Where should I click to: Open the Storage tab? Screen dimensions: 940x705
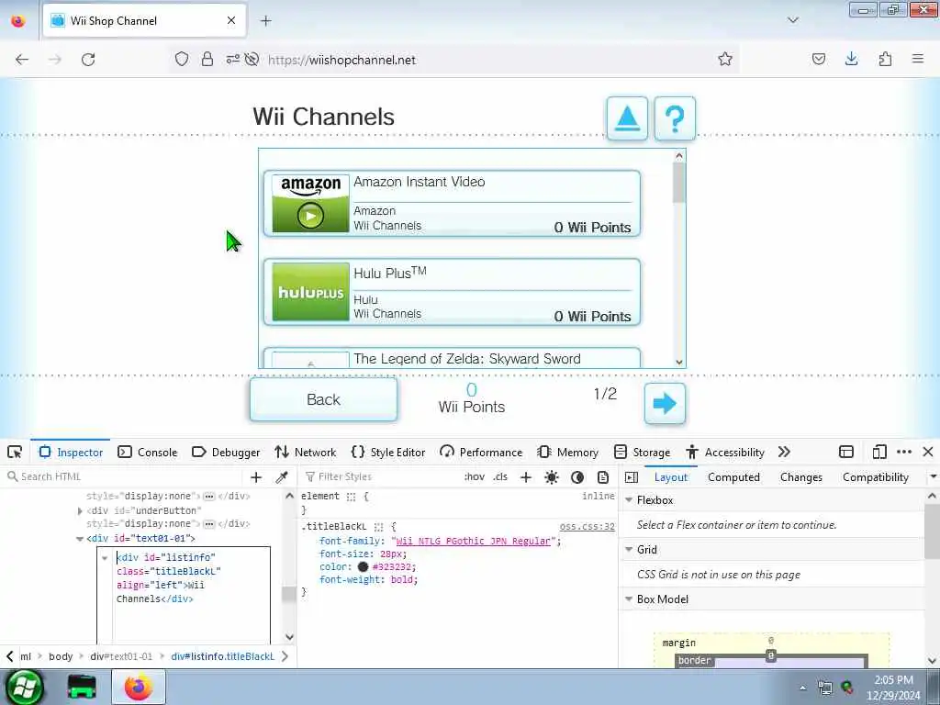pyautogui.click(x=642, y=452)
